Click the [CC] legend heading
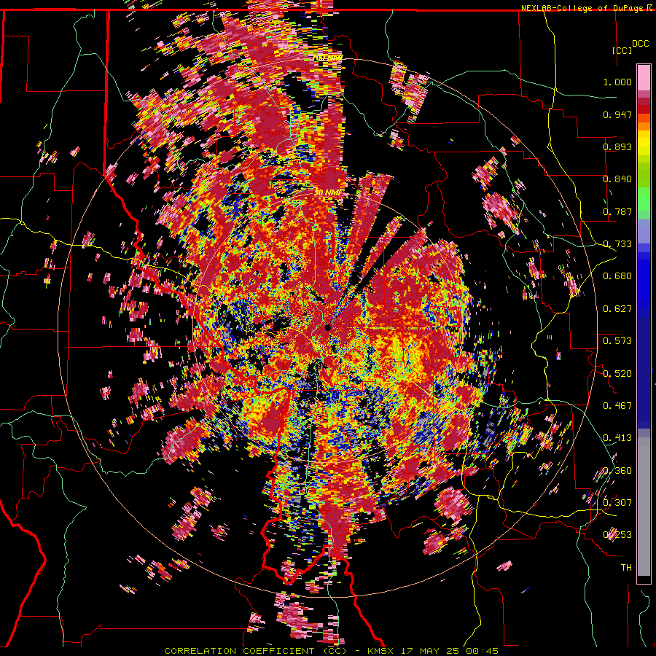The height and width of the screenshot is (656, 656). tap(622, 50)
